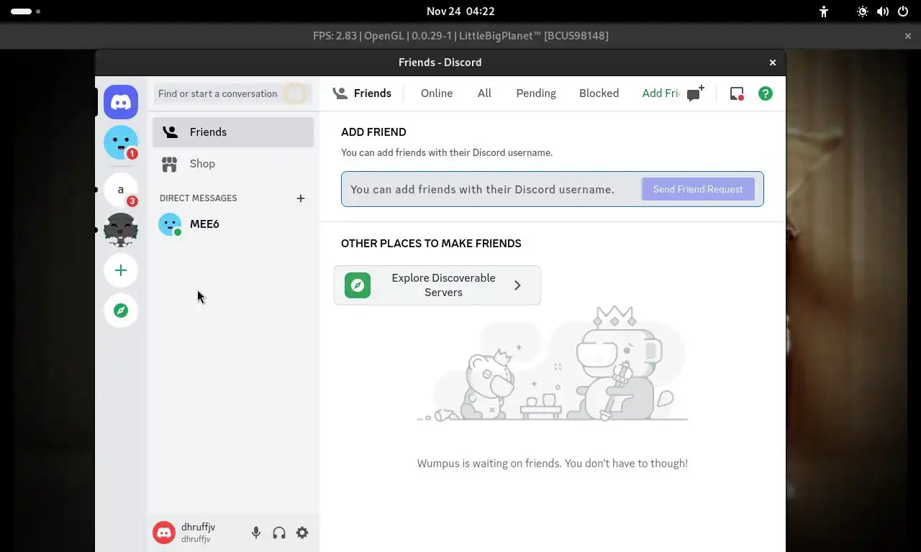The height and width of the screenshot is (552, 921).
Task: Switch to the Online tab
Action: (x=437, y=93)
